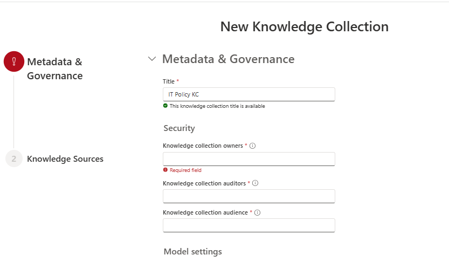449x262 pixels.
Task: Open info tooltip for Knowledge collection owners
Action: pos(252,146)
